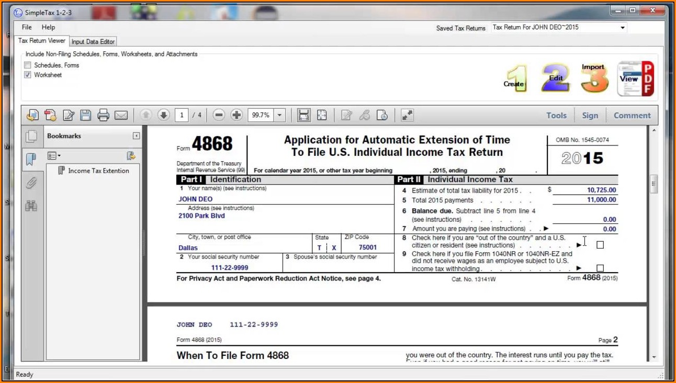
Task: Click the line 5 payments amount 11,000.00
Action: (x=602, y=200)
